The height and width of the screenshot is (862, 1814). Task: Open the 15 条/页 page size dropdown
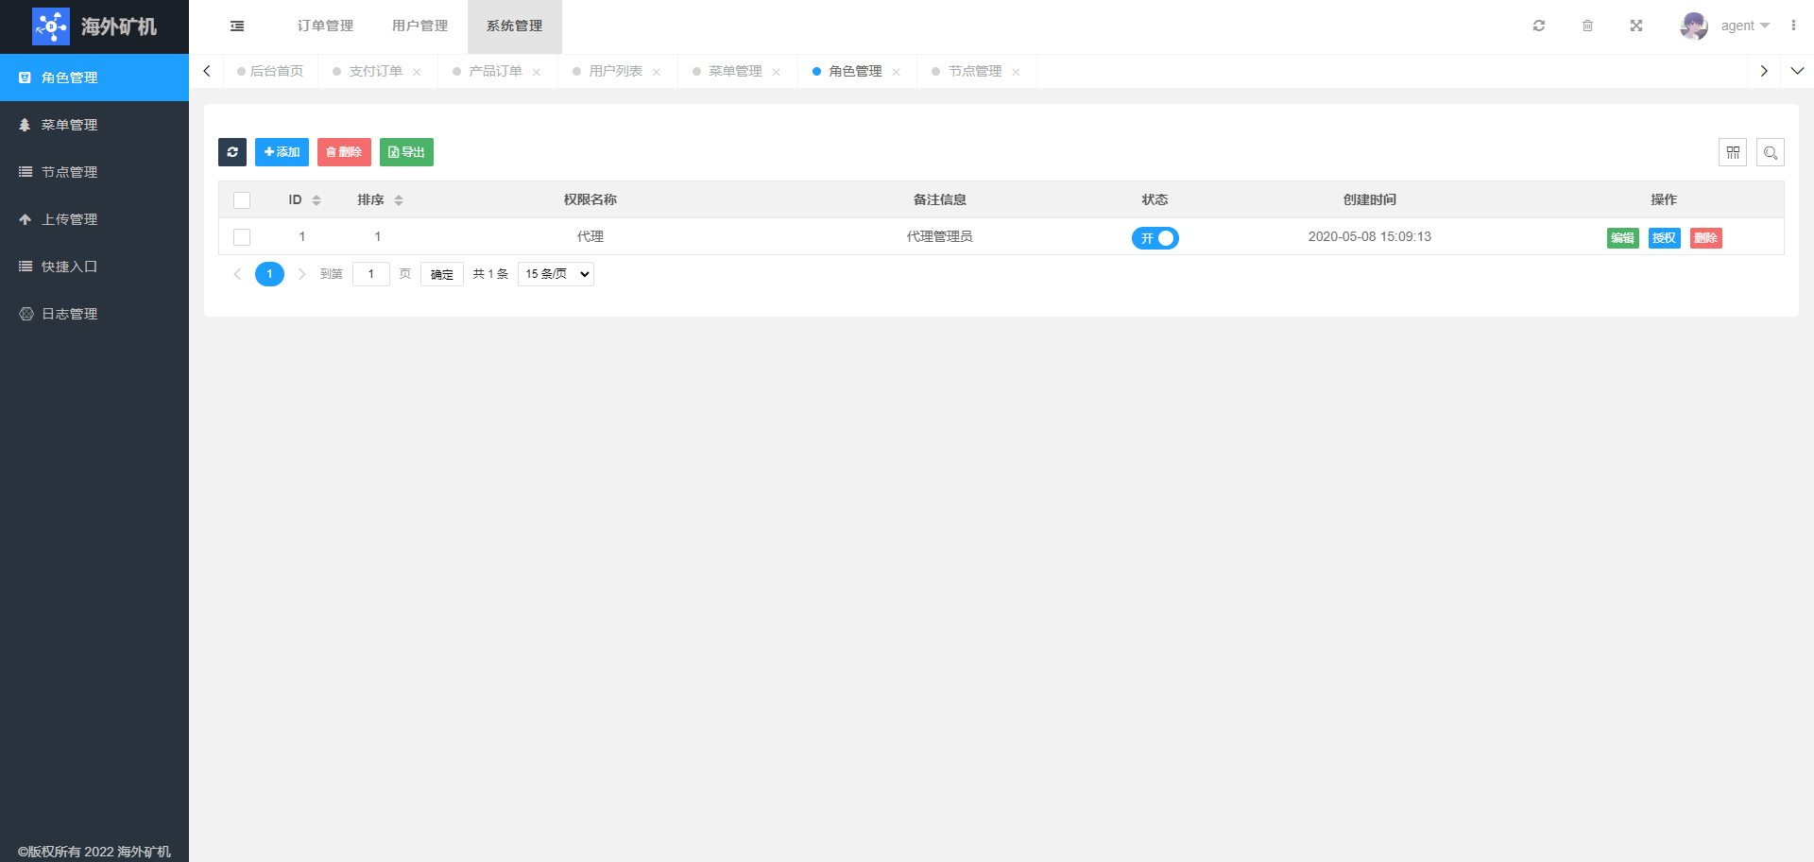(556, 274)
